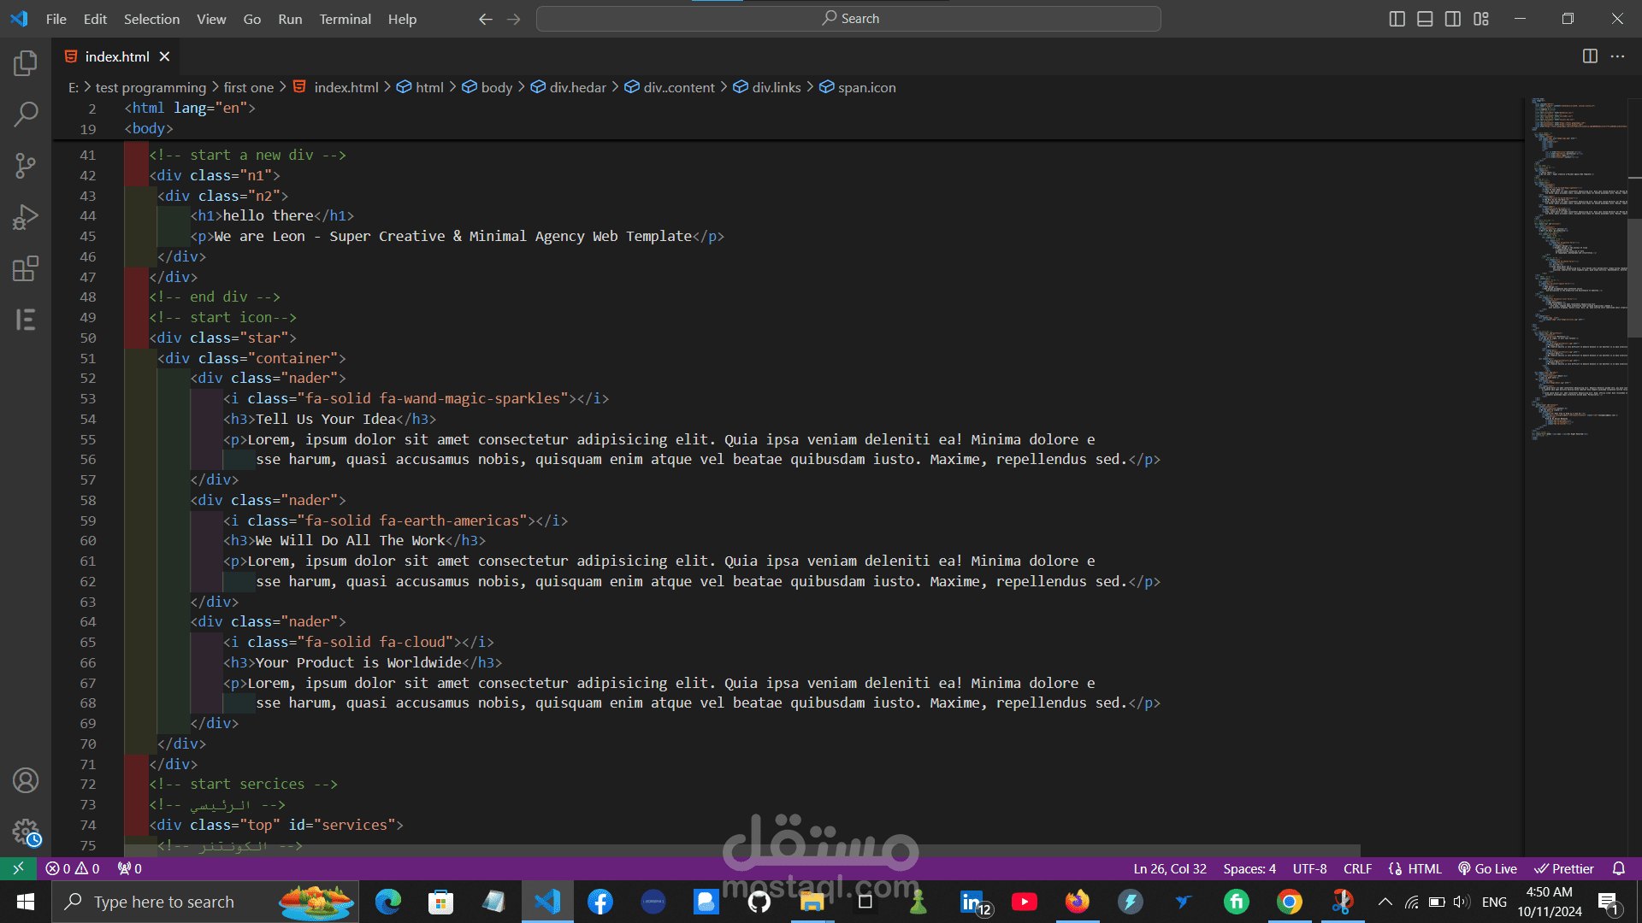Click the Accounts icon in activity bar
The width and height of the screenshot is (1642, 923).
[26, 780]
